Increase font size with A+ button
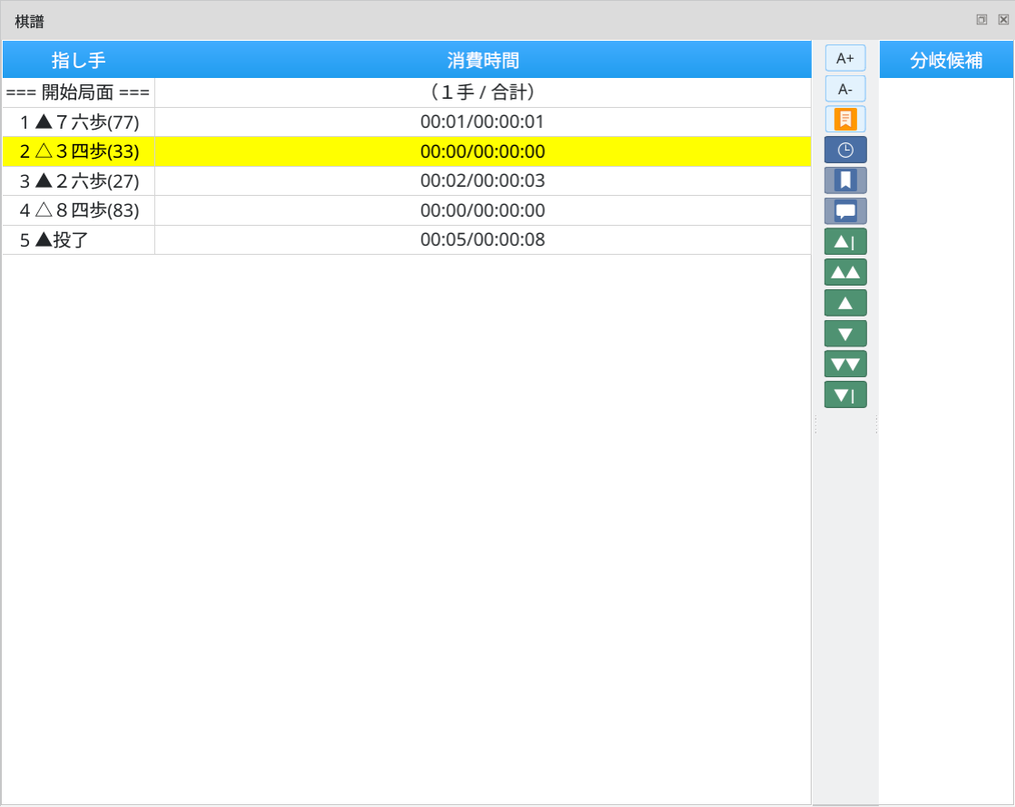This screenshot has height=807, width=1015. click(x=844, y=58)
